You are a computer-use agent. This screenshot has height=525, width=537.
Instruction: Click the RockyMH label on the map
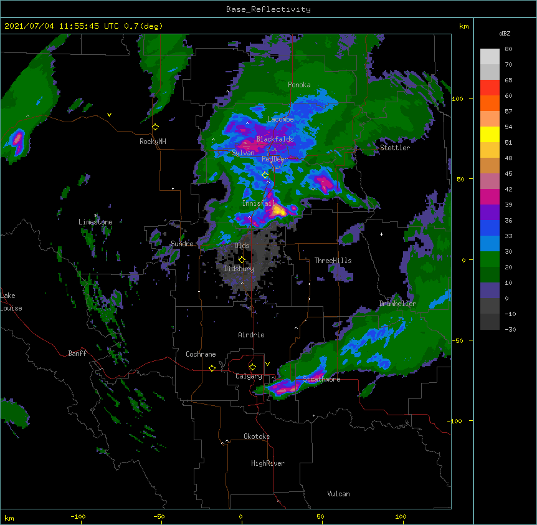153,142
